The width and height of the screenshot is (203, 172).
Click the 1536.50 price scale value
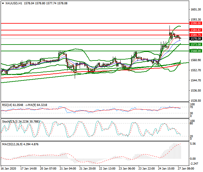point(196,91)
